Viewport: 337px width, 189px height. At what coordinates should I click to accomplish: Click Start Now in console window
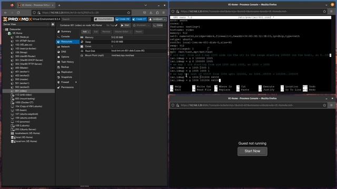(252, 151)
